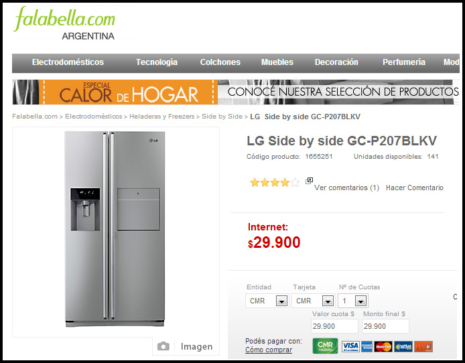Image resolution: width=465 pixels, height=363 pixels.
Task: Click the LG refrigerator product image
Action: 115,229
